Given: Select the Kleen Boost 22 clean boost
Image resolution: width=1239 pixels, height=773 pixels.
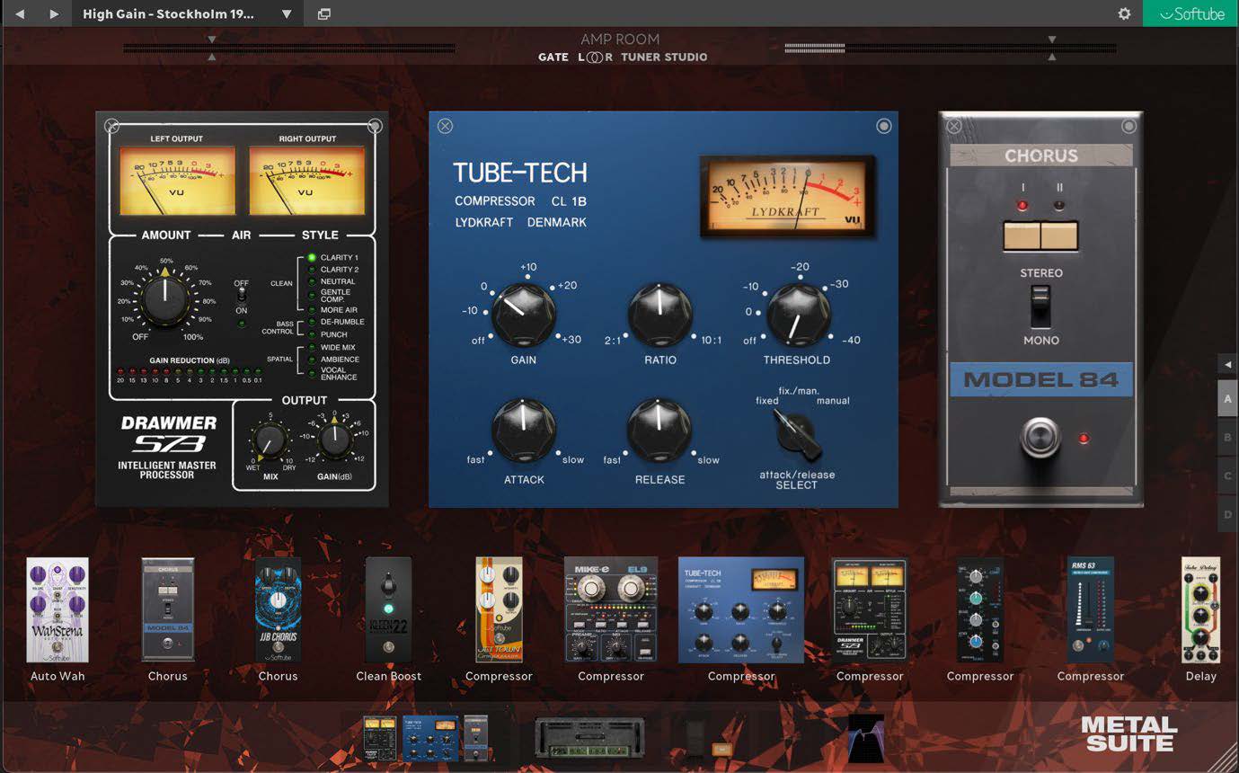Looking at the screenshot, I should click(x=388, y=609).
